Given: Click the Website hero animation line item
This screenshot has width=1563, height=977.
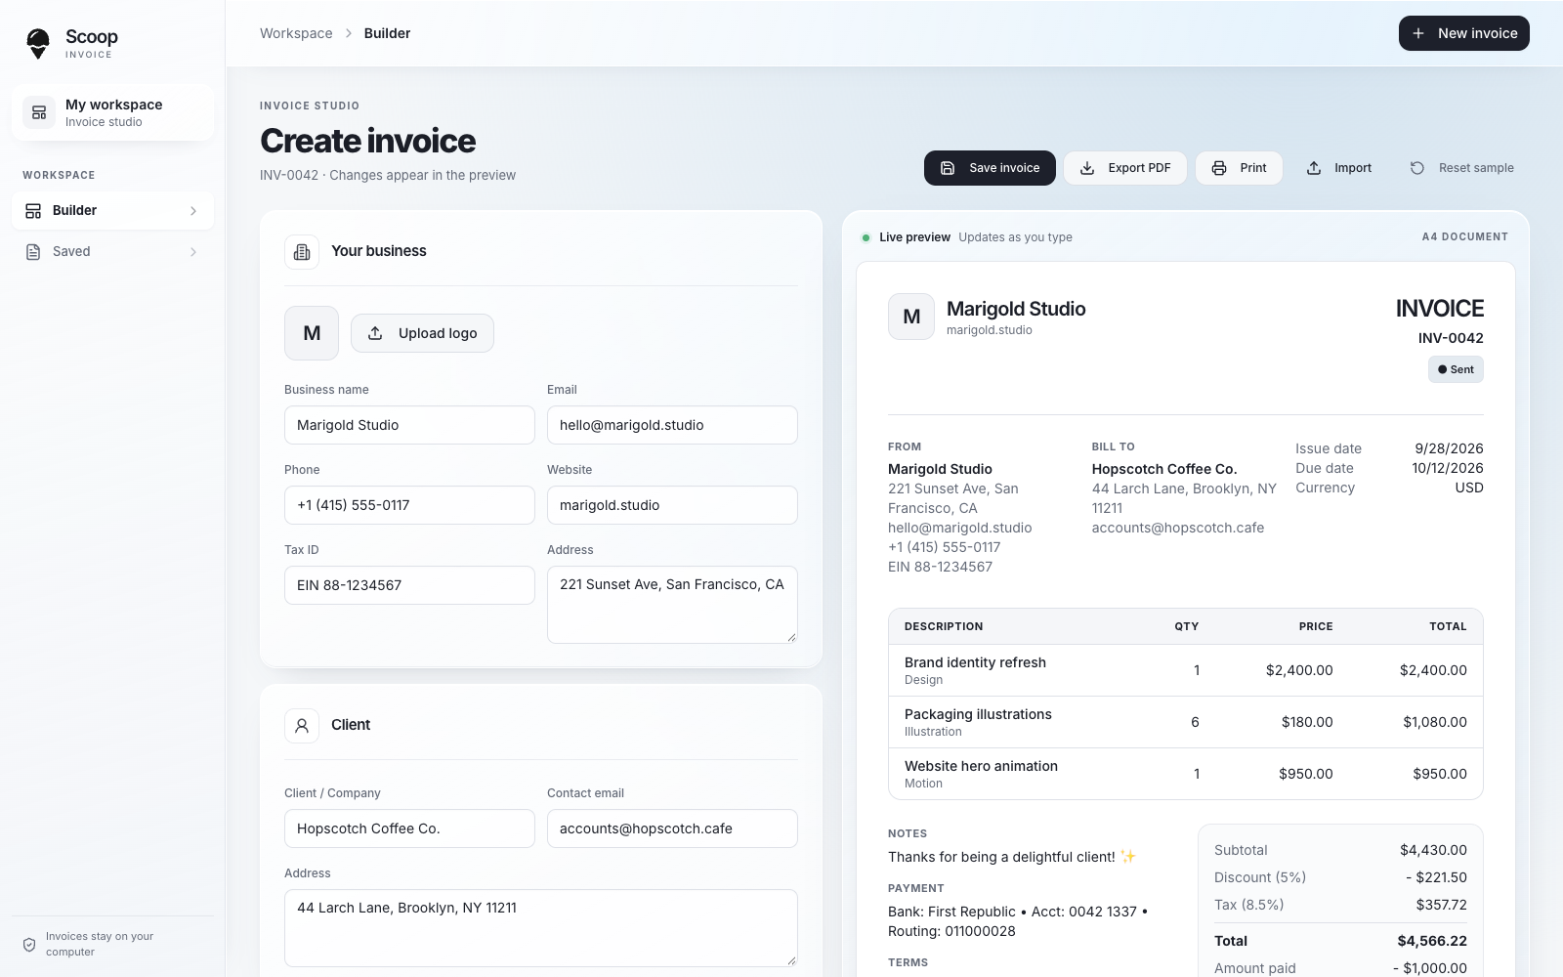Looking at the screenshot, I should (1186, 774).
